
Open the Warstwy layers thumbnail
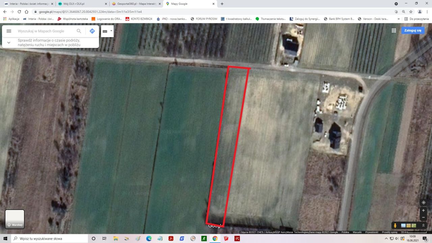coord(15,219)
